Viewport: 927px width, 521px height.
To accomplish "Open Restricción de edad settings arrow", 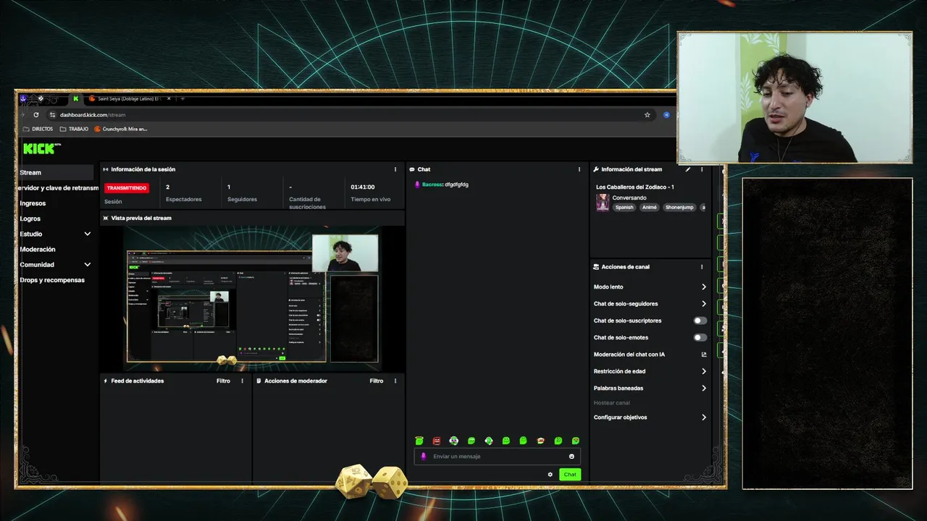I will (704, 371).
